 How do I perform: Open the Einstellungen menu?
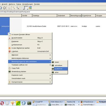click(x=28, y=4)
